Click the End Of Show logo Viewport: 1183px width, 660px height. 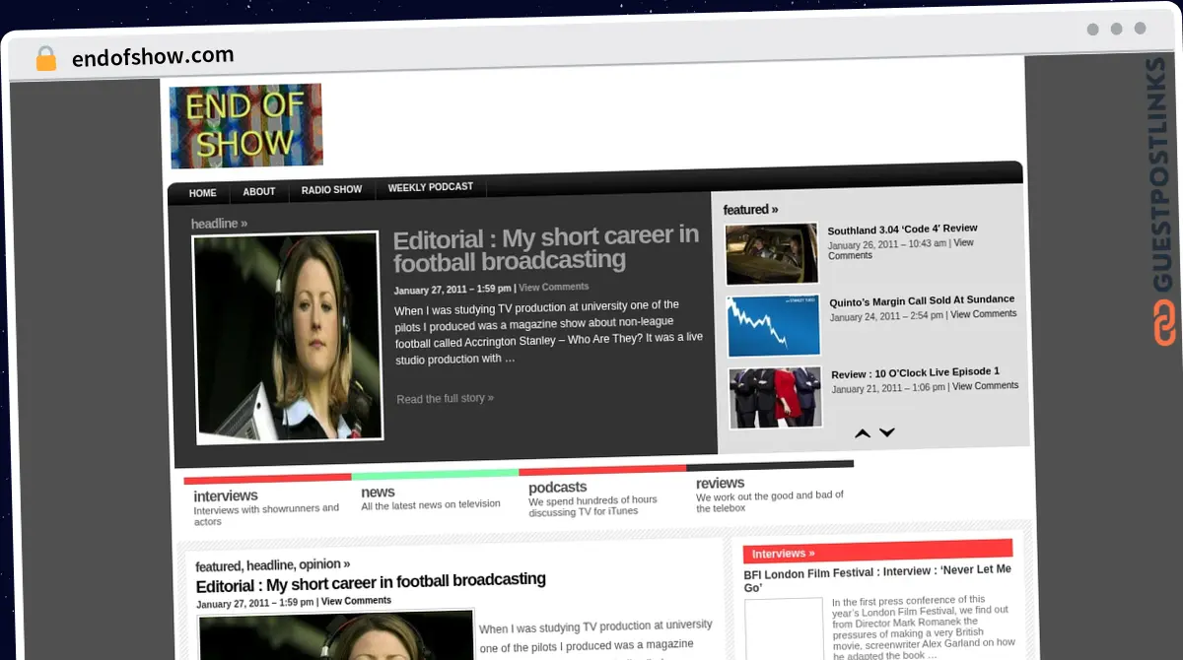click(x=245, y=125)
